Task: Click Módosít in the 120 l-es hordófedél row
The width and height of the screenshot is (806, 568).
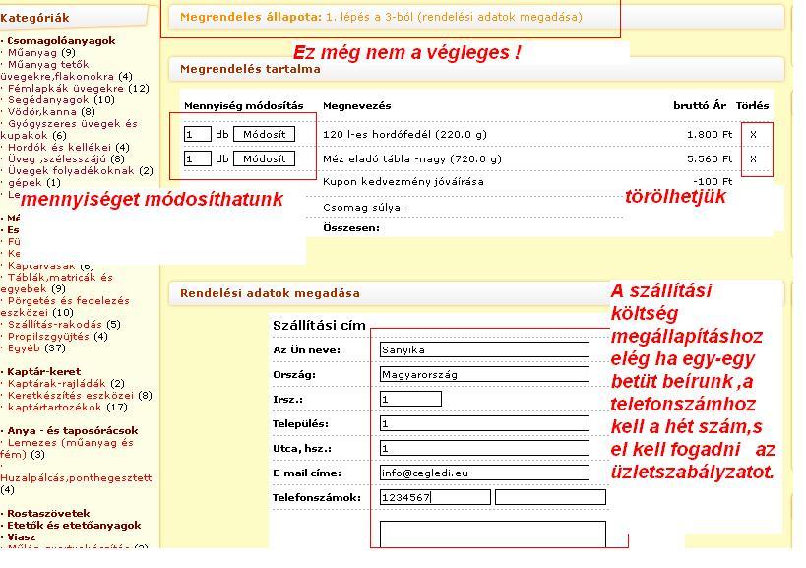Action: coord(264,134)
